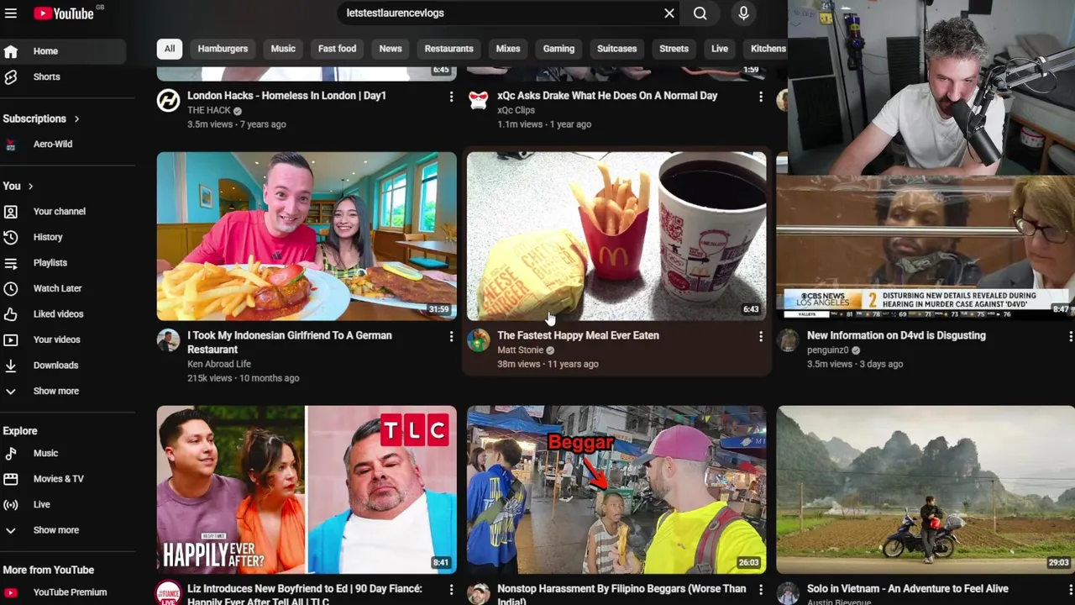Open Downloads in the sidebar
Screen dimensions: 1075x605
63,366
